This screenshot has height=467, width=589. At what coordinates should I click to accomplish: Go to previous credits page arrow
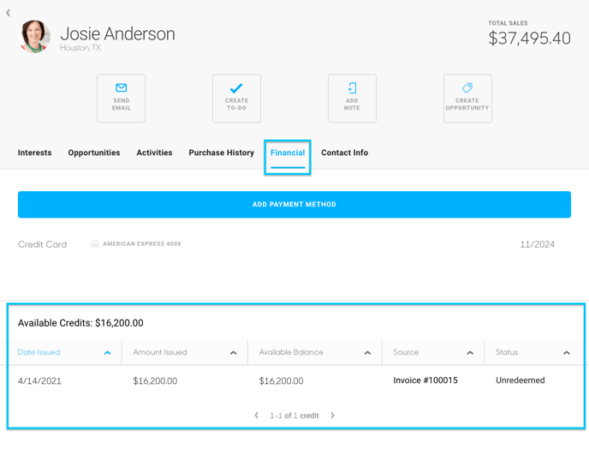pos(256,415)
